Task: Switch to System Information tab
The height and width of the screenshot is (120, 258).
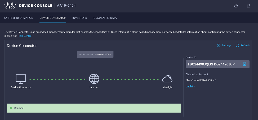Action: click(x=19, y=18)
